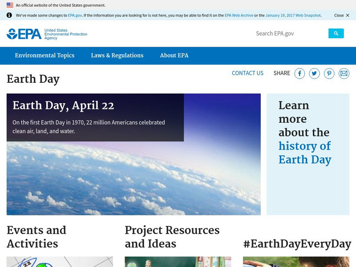Share the page on Twitter
The width and height of the screenshot is (356, 267).
(314, 73)
